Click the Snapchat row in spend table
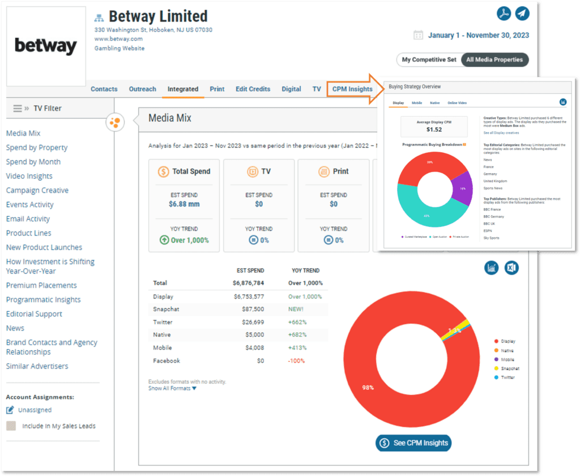 pyautogui.click(x=238, y=310)
